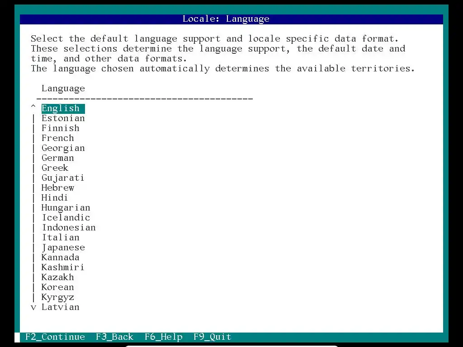The height and width of the screenshot is (347, 463).
Task: Pick Latvian at the list bottom
Action: [x=60, y=307]
